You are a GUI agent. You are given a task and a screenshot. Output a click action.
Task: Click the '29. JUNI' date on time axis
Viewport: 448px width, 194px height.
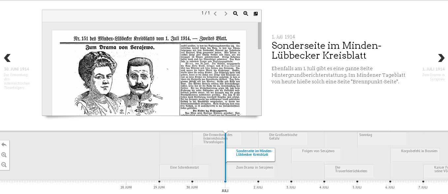(159, 187)
